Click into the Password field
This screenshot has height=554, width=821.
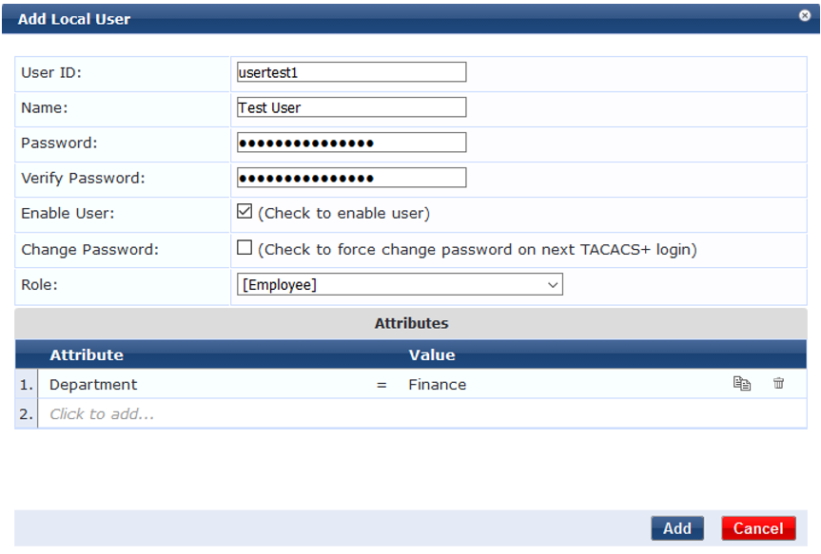click(x=351, y=143)
